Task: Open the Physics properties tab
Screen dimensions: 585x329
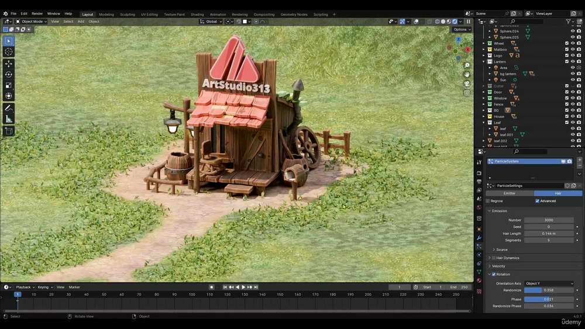Action: [x=479, y=255]
